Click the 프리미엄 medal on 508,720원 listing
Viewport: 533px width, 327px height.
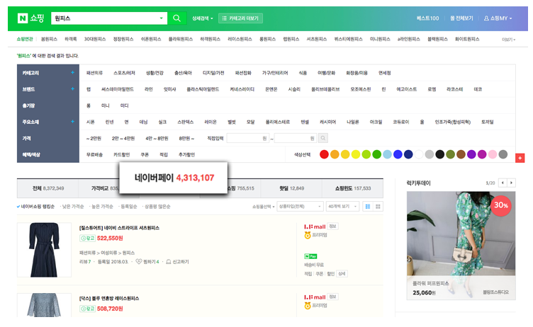tap(308, 306)
